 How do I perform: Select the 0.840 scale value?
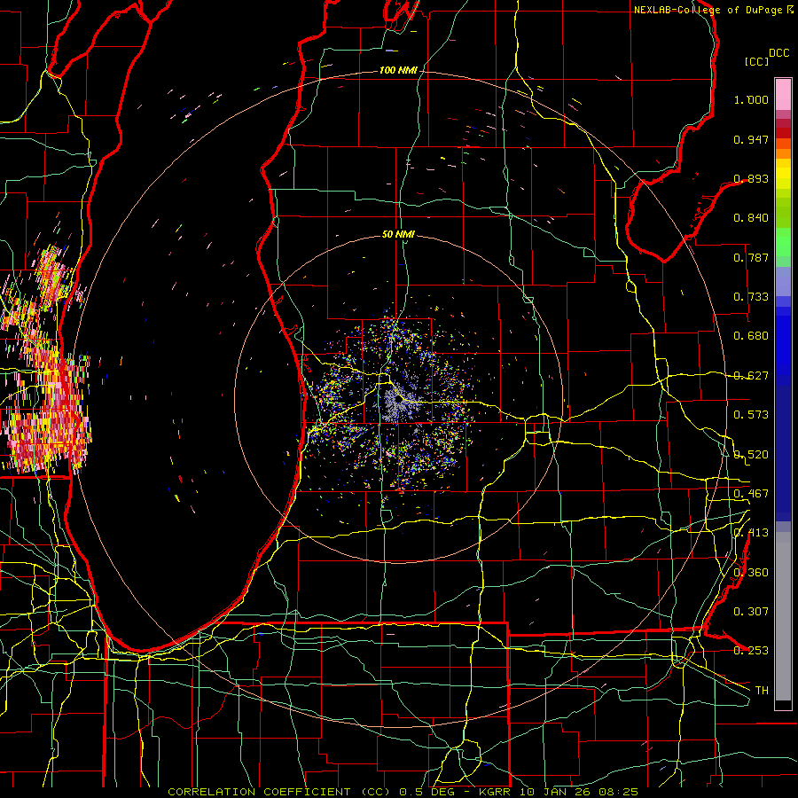pos(751,218)
